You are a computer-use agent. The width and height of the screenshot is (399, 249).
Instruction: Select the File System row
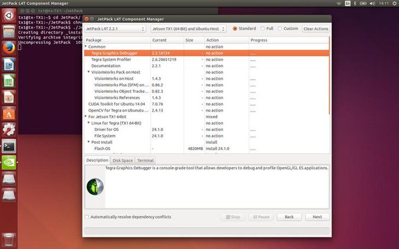point(207,136)
